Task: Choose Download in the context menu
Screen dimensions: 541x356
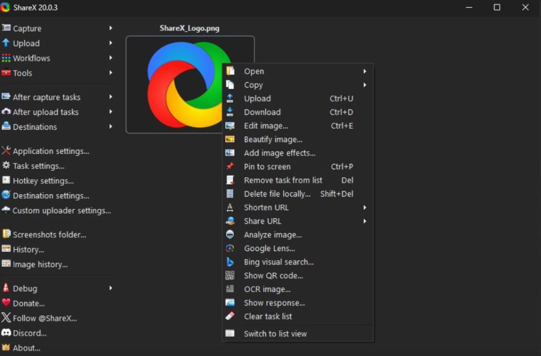Action: coord(298,112)
